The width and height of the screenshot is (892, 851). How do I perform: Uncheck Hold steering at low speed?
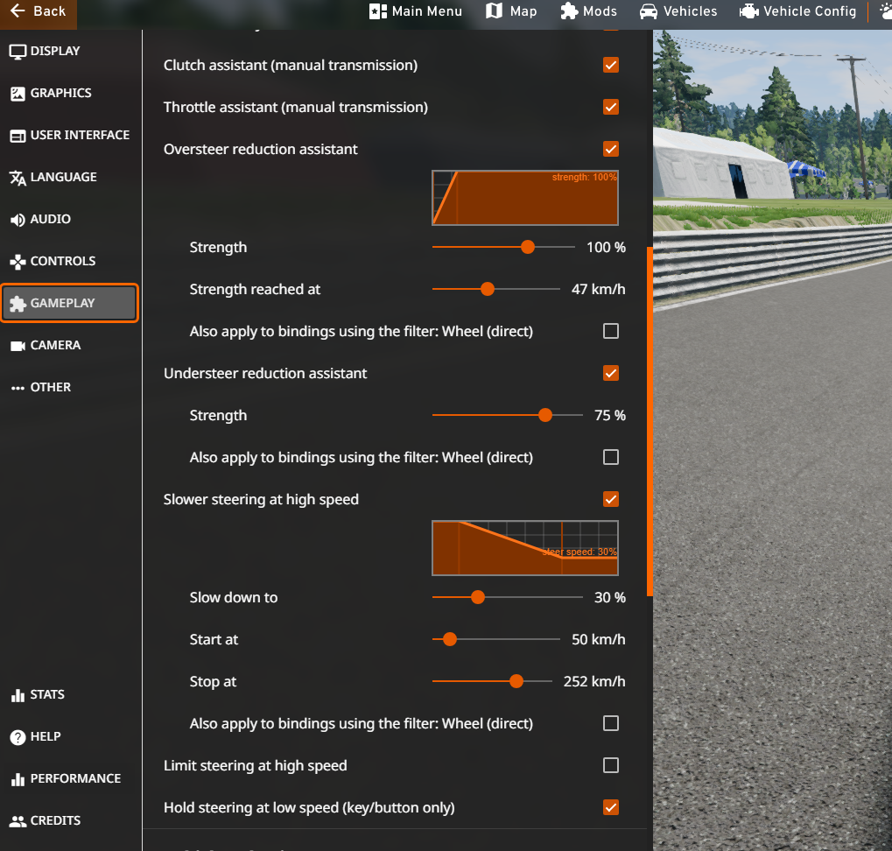pos(611,808)
